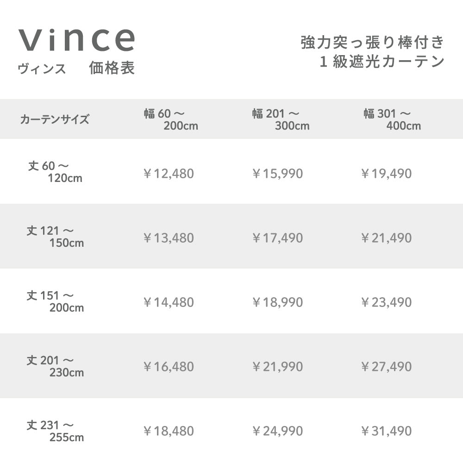
Task: Select the 丈 231〜255cm row label
Action: click(55, 431)
